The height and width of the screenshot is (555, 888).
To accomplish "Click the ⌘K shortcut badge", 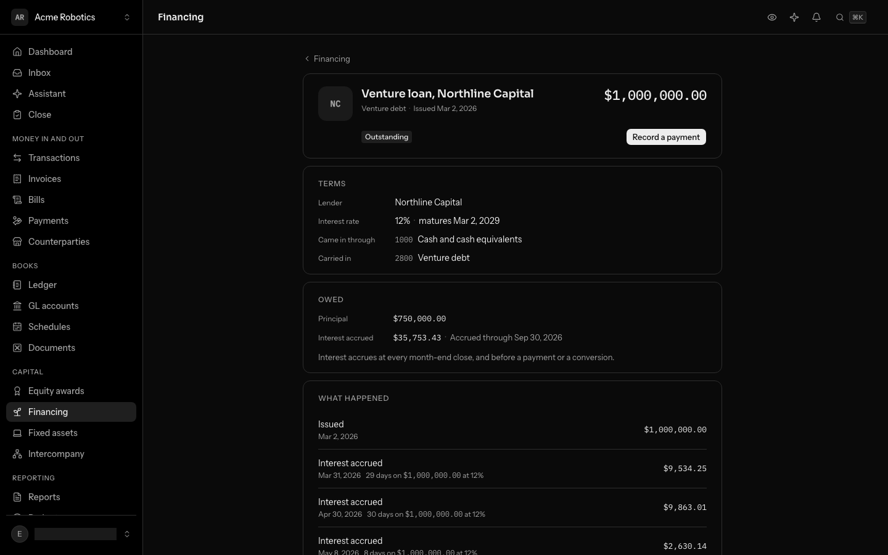I will tap(858, 17).
